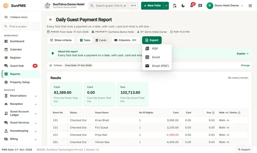The height and width of the screenshot is (153, 257).
Task: Click the Kiran Bhatt guest row
Action: click(x=149, y=120)
